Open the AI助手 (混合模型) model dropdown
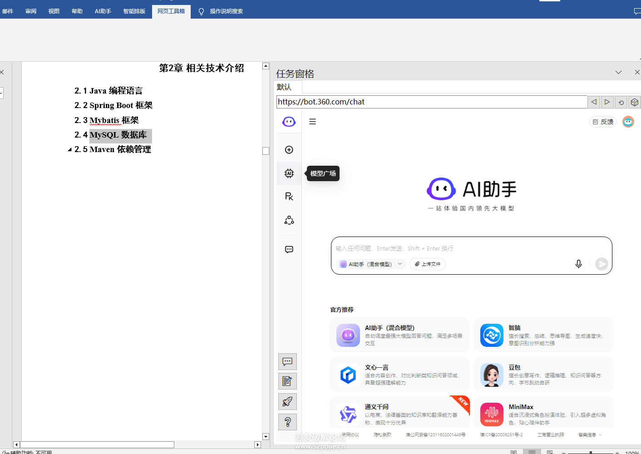The height and width of the screenshot is (454, 641). 371,264
